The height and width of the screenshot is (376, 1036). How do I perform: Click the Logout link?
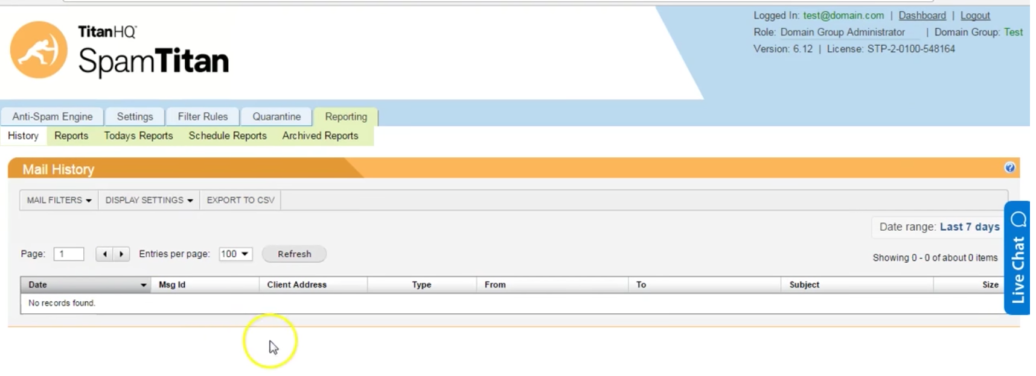(975, 16)
